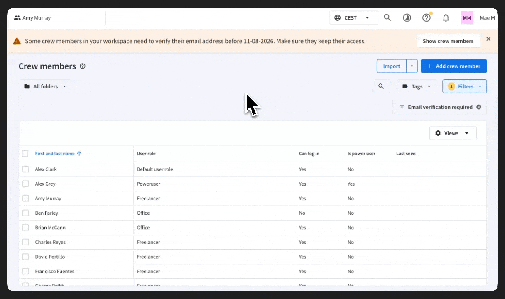The height and width of the screenshot is (299, 505).
Task: Select the checkbox for Alex Grey
Action: tap(25, 184)
